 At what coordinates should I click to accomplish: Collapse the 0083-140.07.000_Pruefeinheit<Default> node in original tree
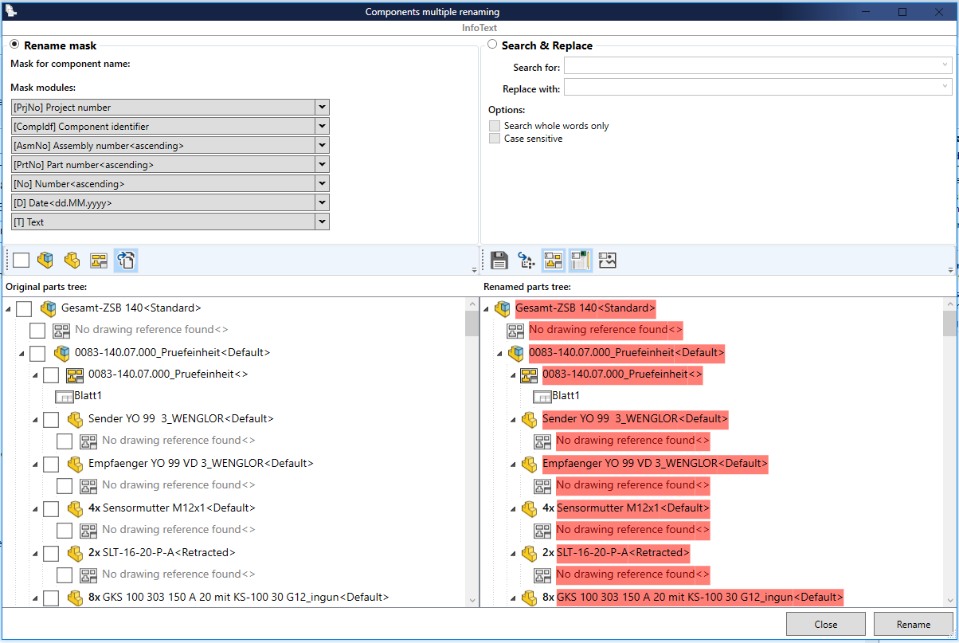point(22,353)
